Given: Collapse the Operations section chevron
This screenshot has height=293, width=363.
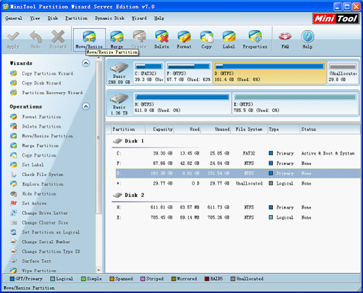Looking at the screenshot, I should (x=86, y=106).
